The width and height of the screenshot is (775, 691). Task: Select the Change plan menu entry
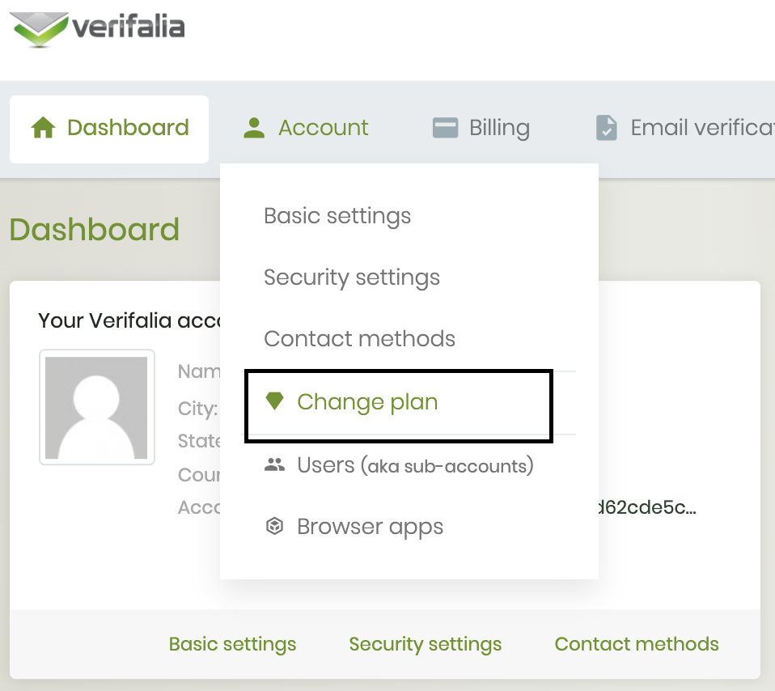tap(367, 402)
